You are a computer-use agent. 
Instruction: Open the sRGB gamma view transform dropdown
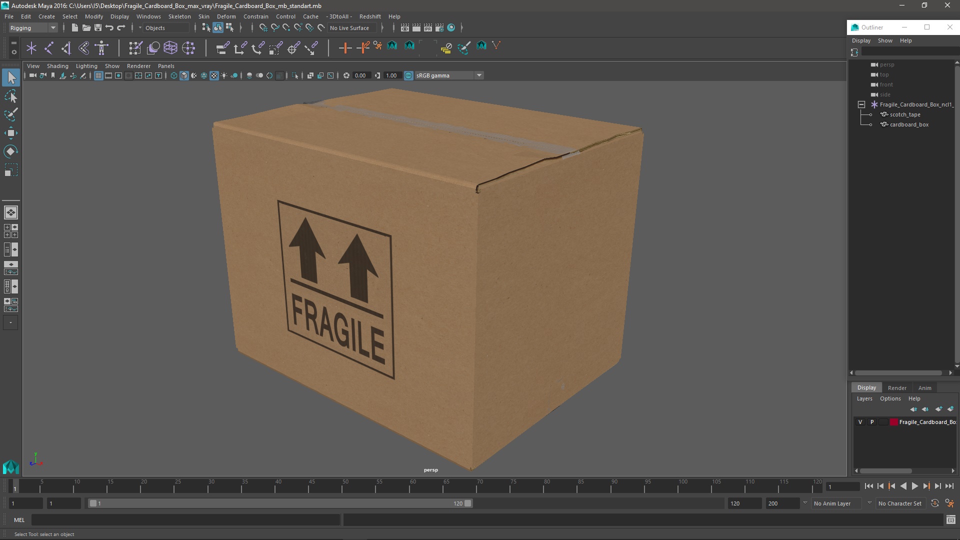pos(449,75)
